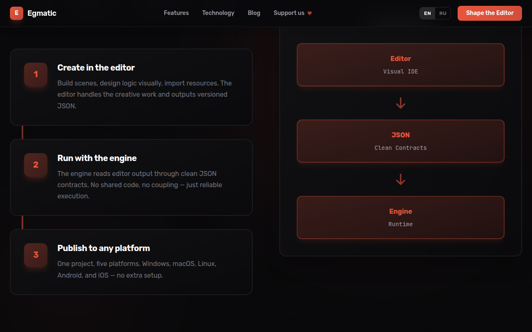Screen dimensions: 532x332
Task: Click the Shape the Editor button
Action: (490, 13)
